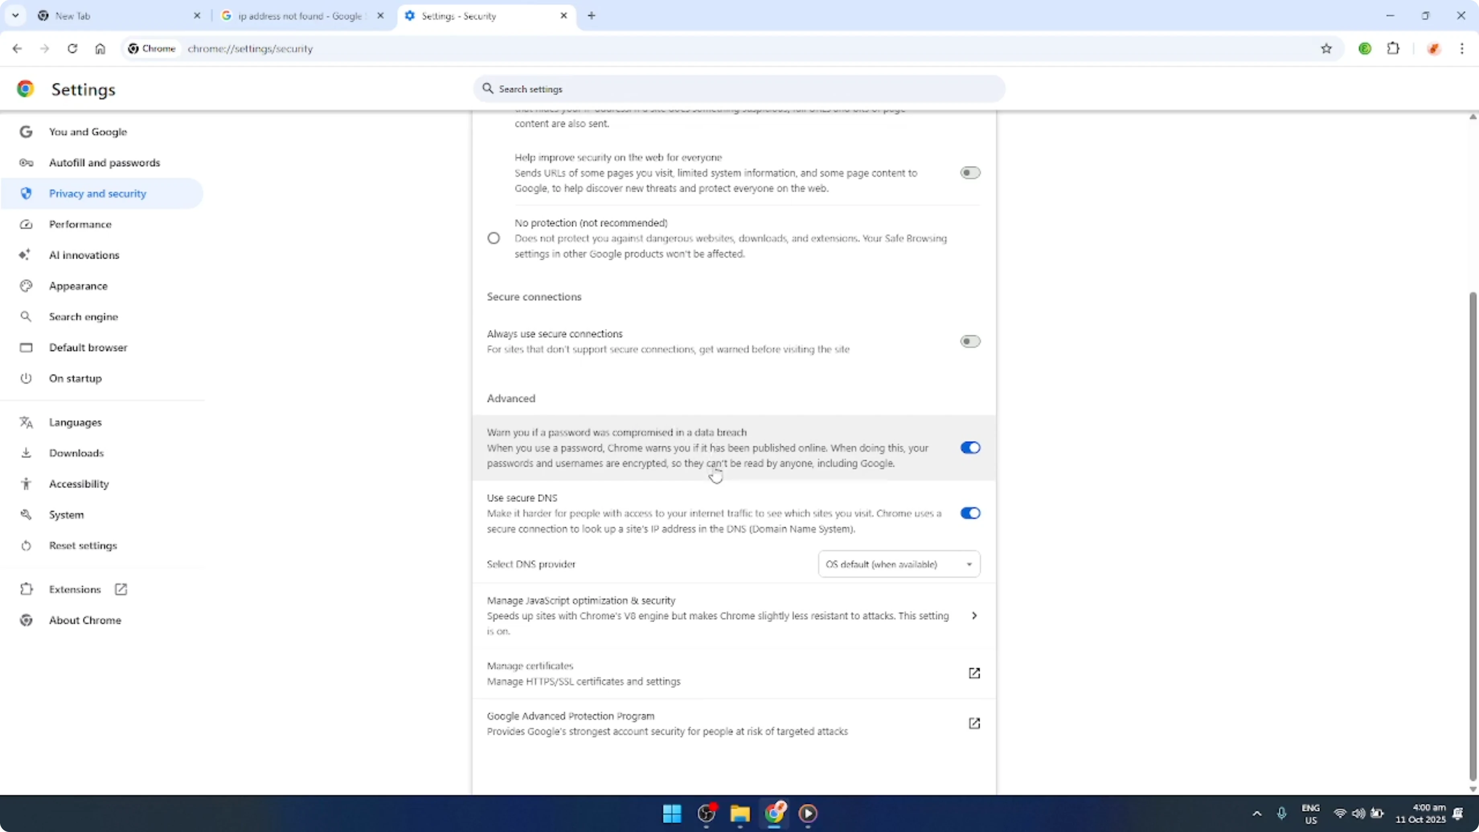
Task: Open the home page icon
Action: [x=100, y=49]
